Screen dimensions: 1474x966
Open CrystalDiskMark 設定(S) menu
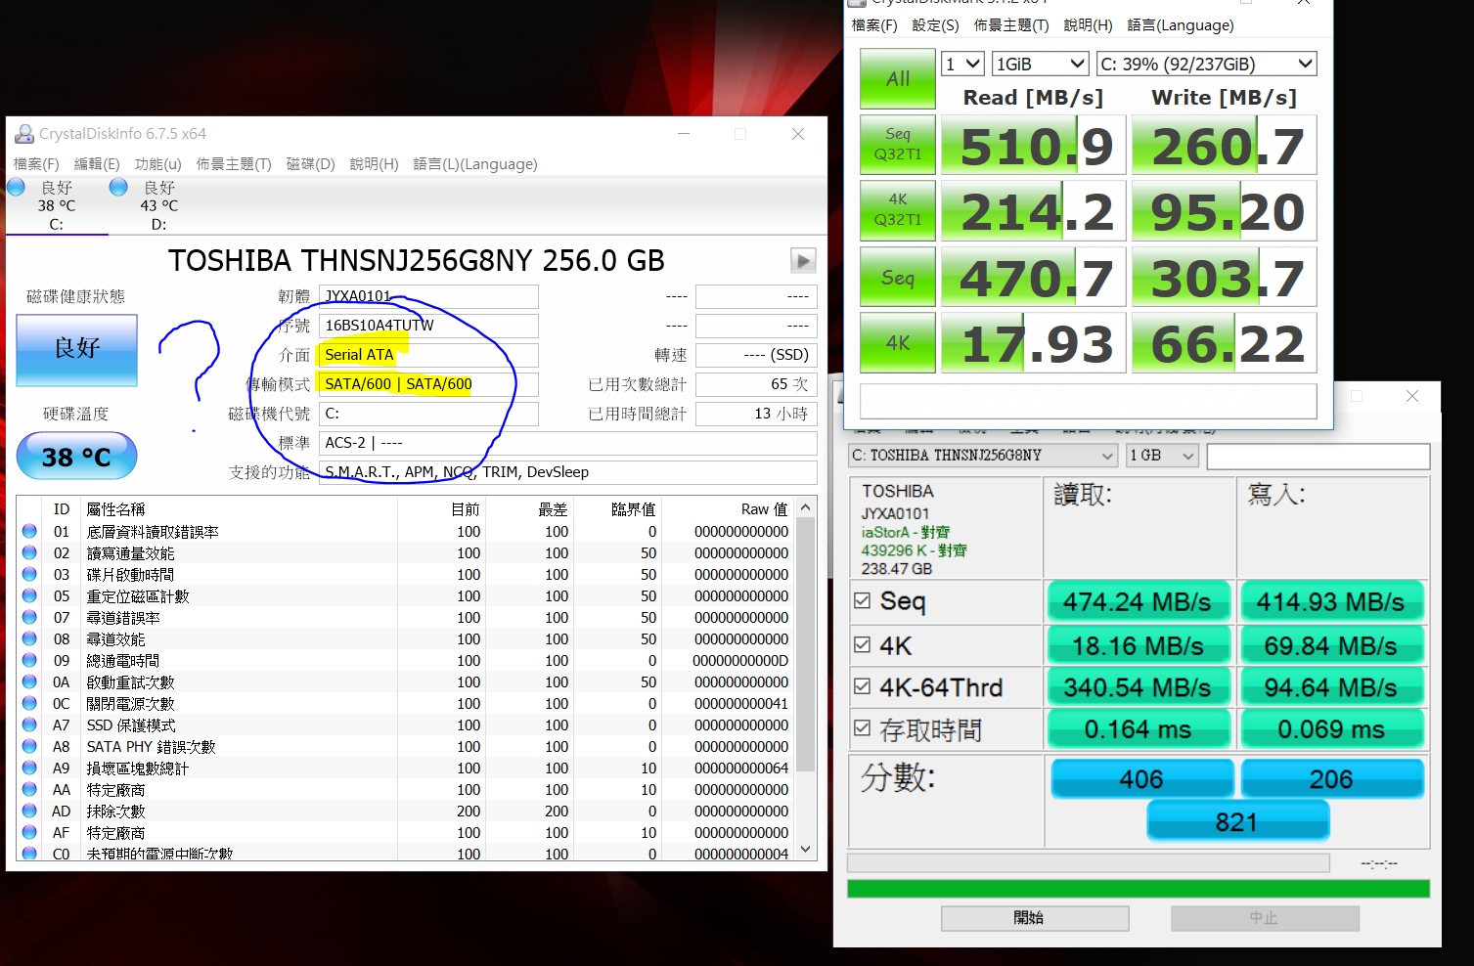pyautogui.click(x=935, y=25)
